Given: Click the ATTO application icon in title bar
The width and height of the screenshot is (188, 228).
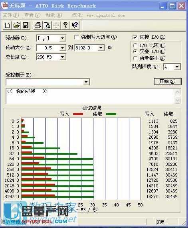Looking at the screenshot, I should (x=4, y=6).
